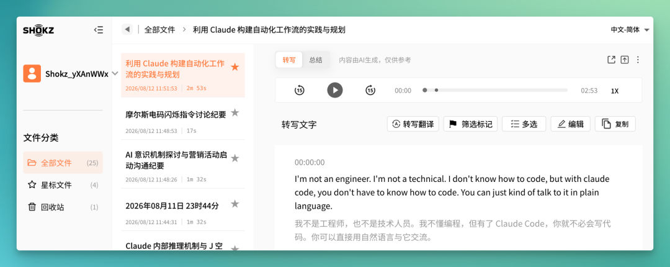670x267 pixels.
Task: Open the 中文-简体 language dropdown
Action: click(x=630, y=30)
